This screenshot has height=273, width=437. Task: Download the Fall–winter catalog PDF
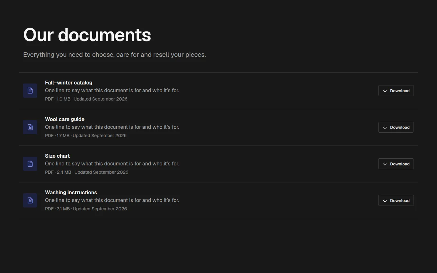tap(396, 91)
